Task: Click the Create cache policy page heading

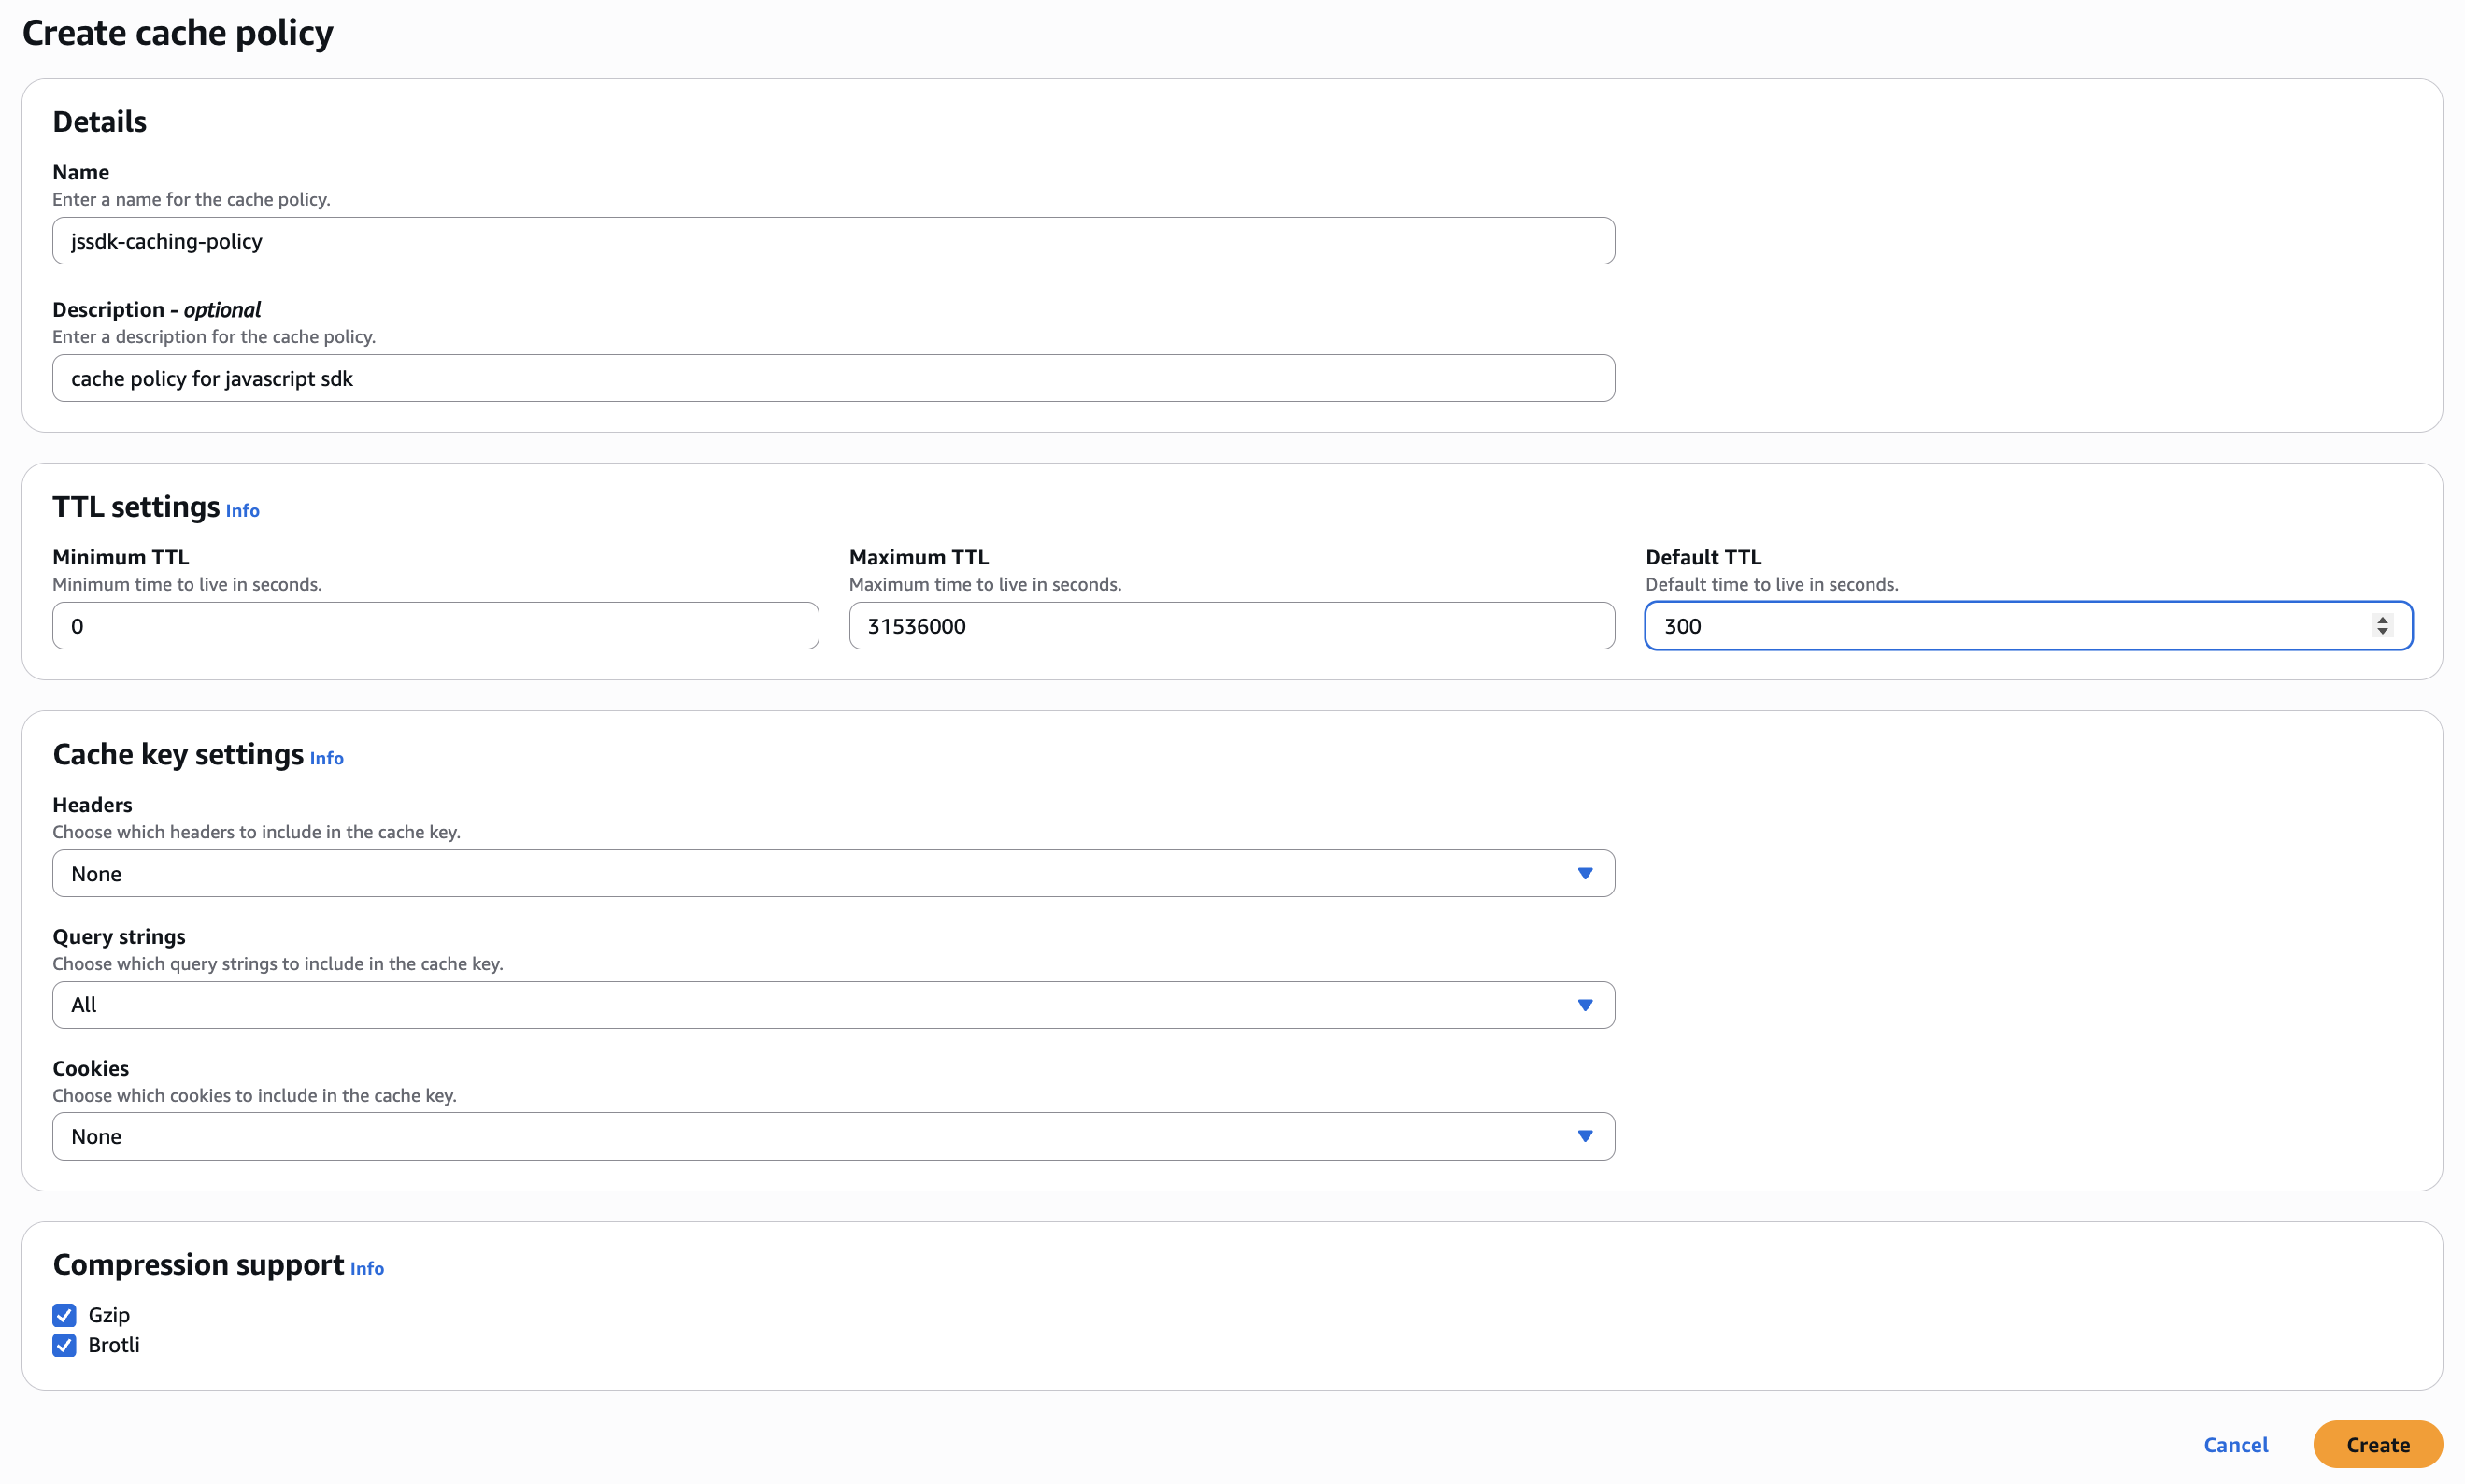Action: point(178,33)
